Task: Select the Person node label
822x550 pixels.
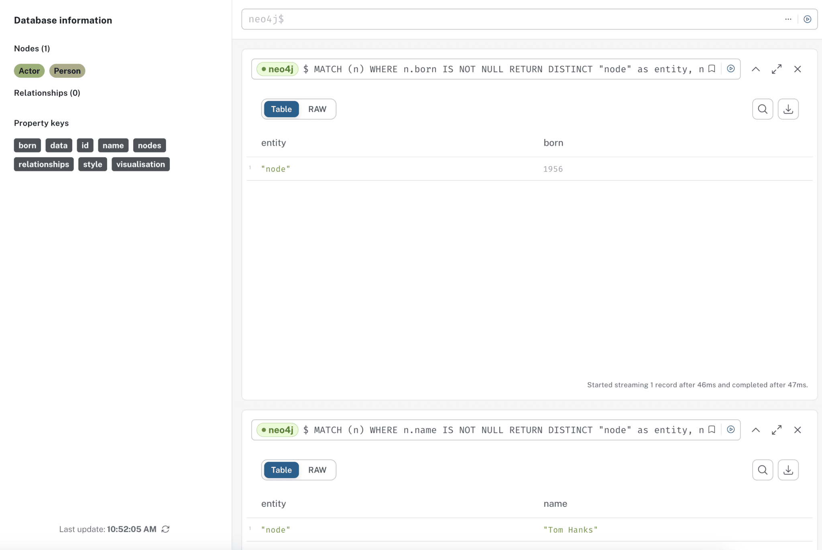Action: click(x=67, y=71)
